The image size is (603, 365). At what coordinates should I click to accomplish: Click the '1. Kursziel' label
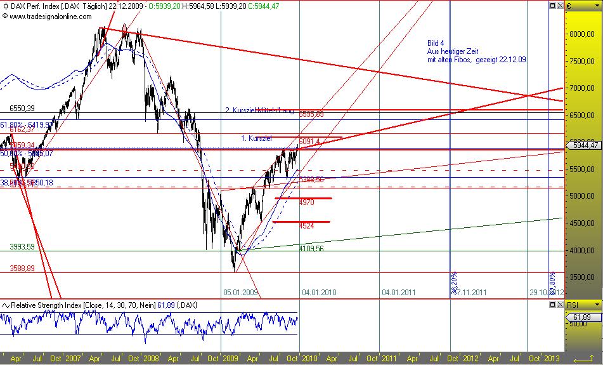(257, 138)
